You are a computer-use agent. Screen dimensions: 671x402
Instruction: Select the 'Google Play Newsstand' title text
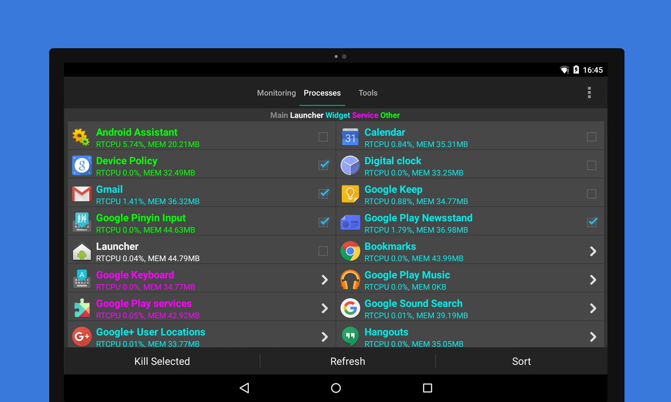coord(419,218)
